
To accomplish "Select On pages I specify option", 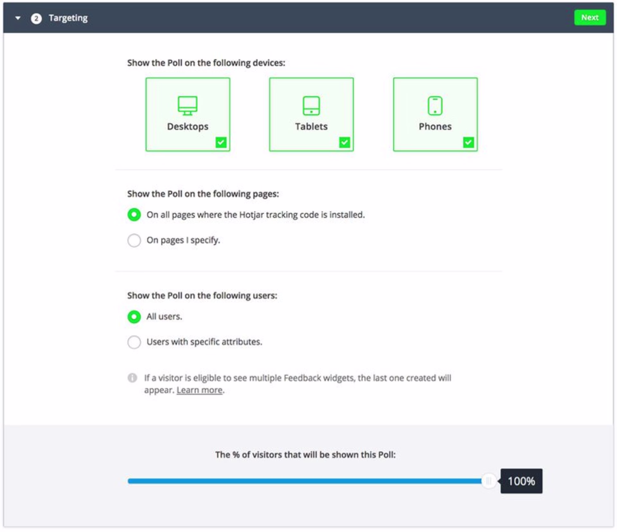I will (134, 240).
